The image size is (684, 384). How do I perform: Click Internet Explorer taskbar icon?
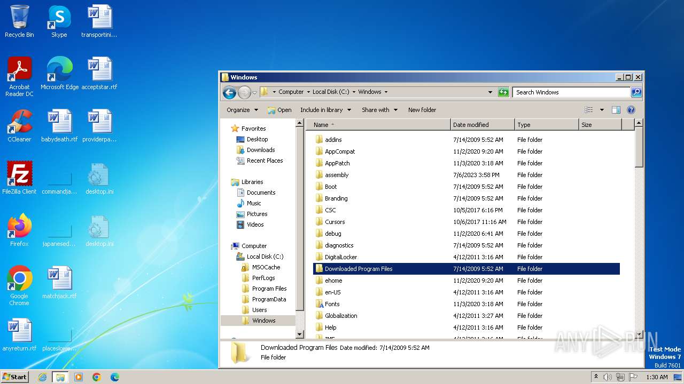click(x=43, y=377)
